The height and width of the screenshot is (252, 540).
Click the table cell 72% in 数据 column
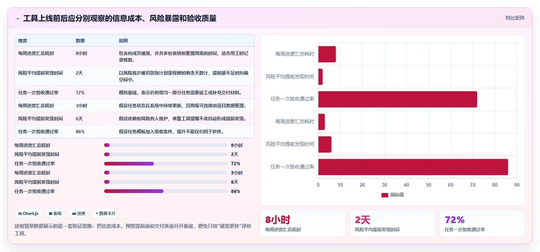tap(80, 93)
